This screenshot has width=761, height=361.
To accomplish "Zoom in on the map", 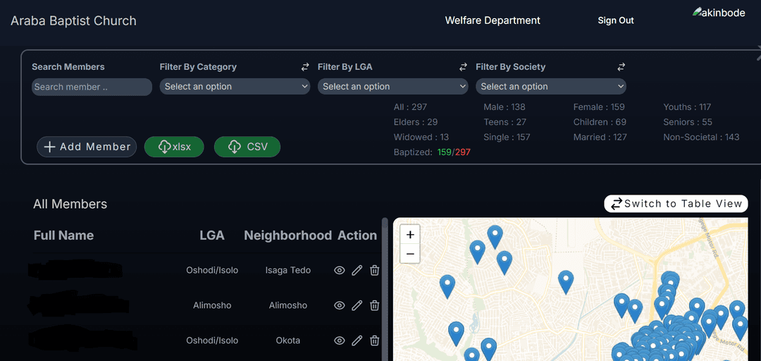I will pos(410,234).
